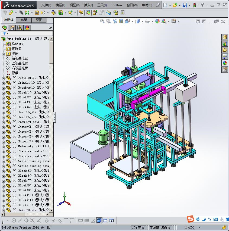
Task: Click the Apply Scene icon
Action: [164, 21]
